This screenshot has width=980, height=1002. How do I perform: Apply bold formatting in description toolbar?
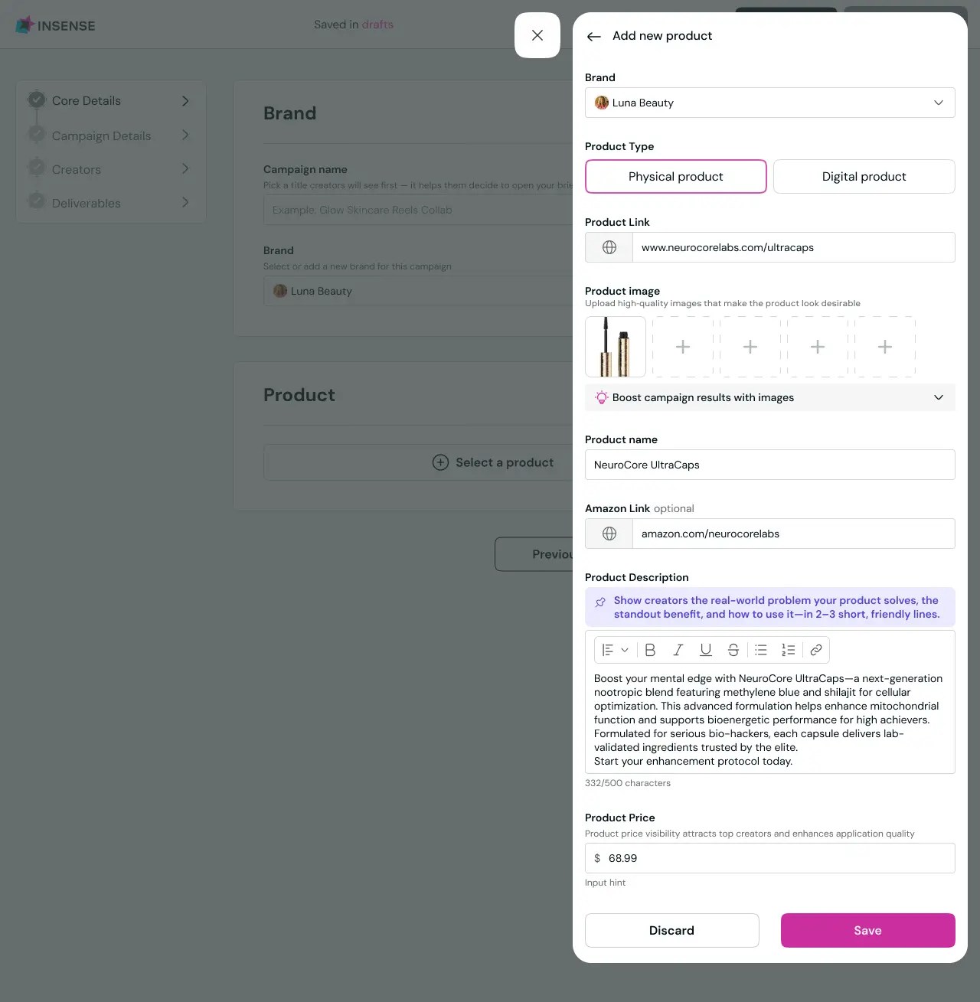pos(650,649)
